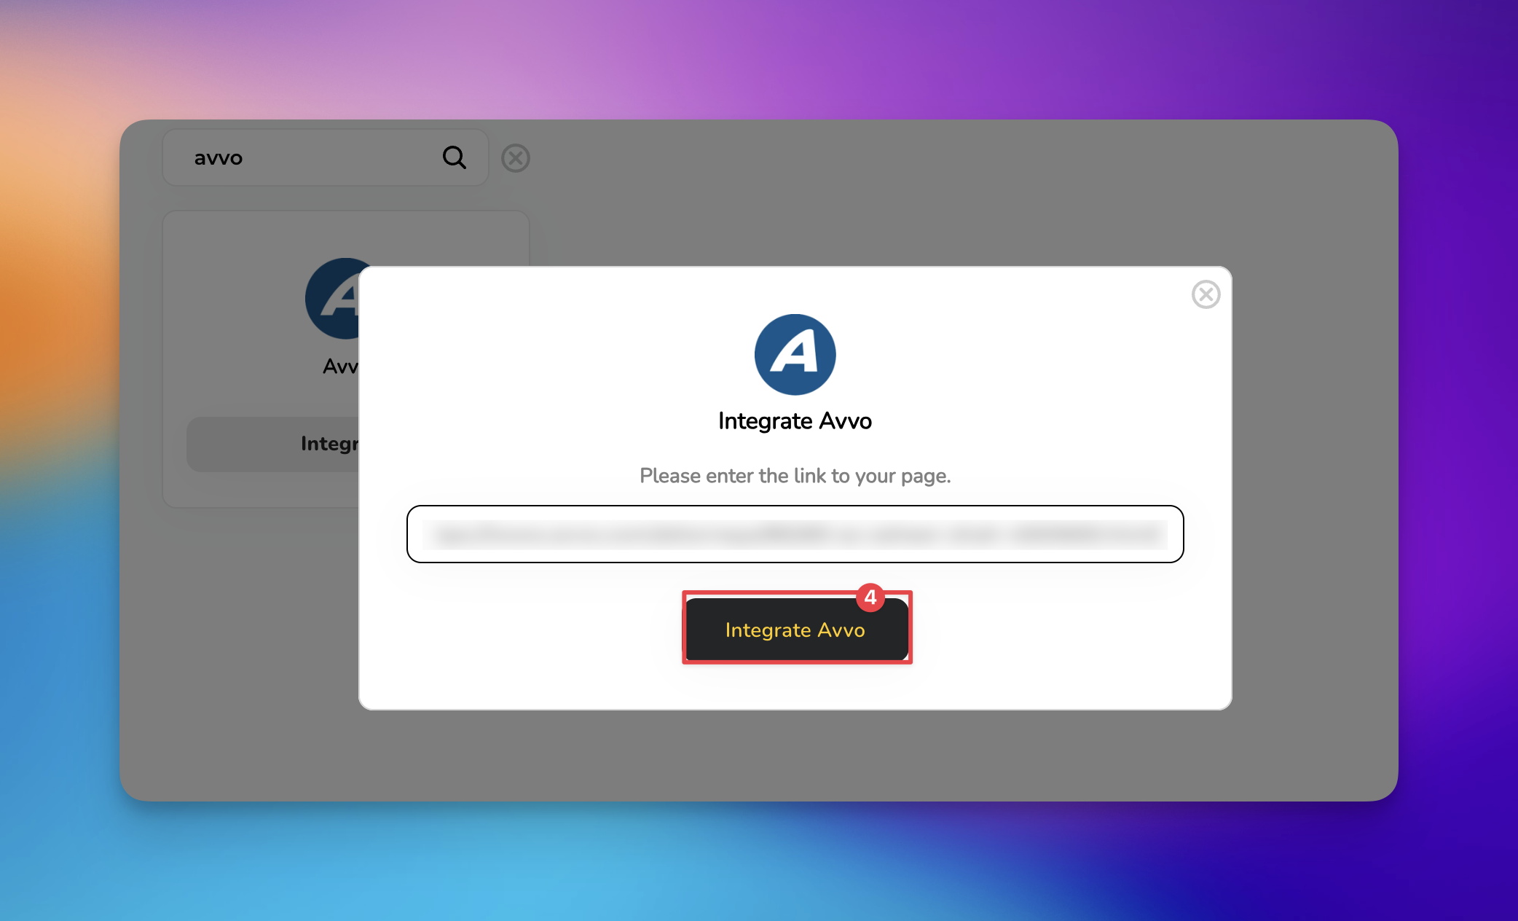Click the magnifying glass search icon
This screenshot has height=921, width=1518.
point(454,157)
